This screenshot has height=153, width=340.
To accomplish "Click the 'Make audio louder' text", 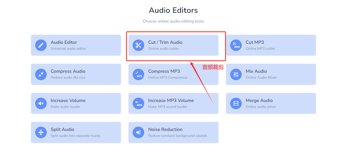I will pos(66,107).
